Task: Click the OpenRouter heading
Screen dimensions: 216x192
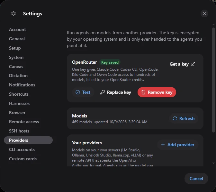Action: click(x=84, y=62)
